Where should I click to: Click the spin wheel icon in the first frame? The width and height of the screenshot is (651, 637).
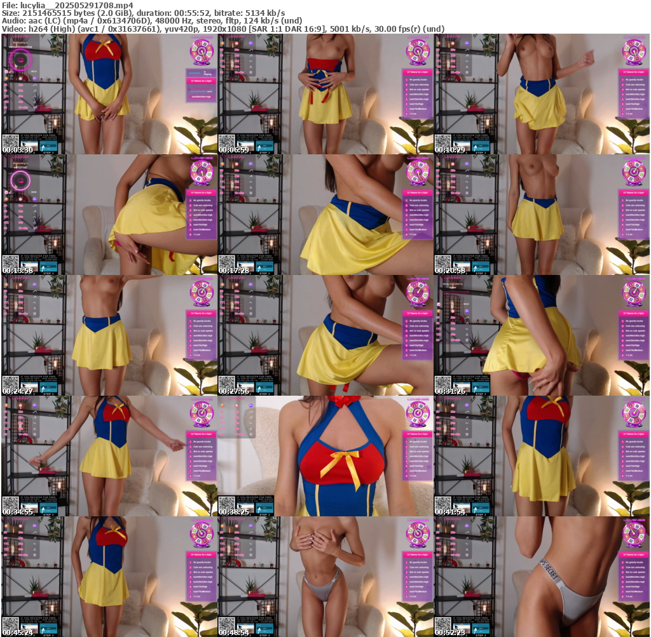pos(202,50)
